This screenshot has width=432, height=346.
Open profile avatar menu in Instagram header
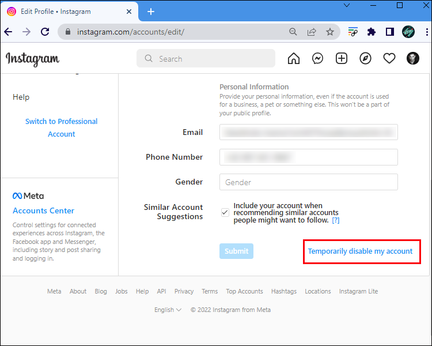[413, 58]
